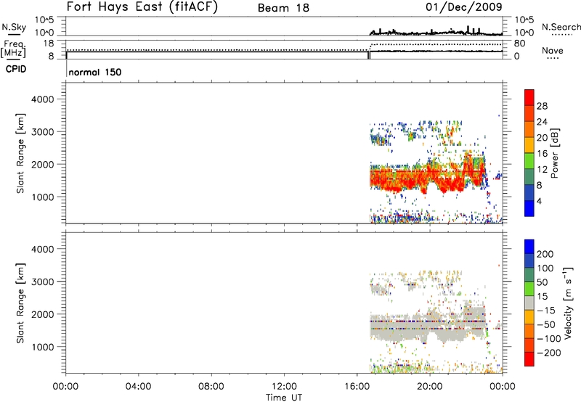Click the 'Time UT' axis label
581x402 pixels.
[x=284, y=398]
